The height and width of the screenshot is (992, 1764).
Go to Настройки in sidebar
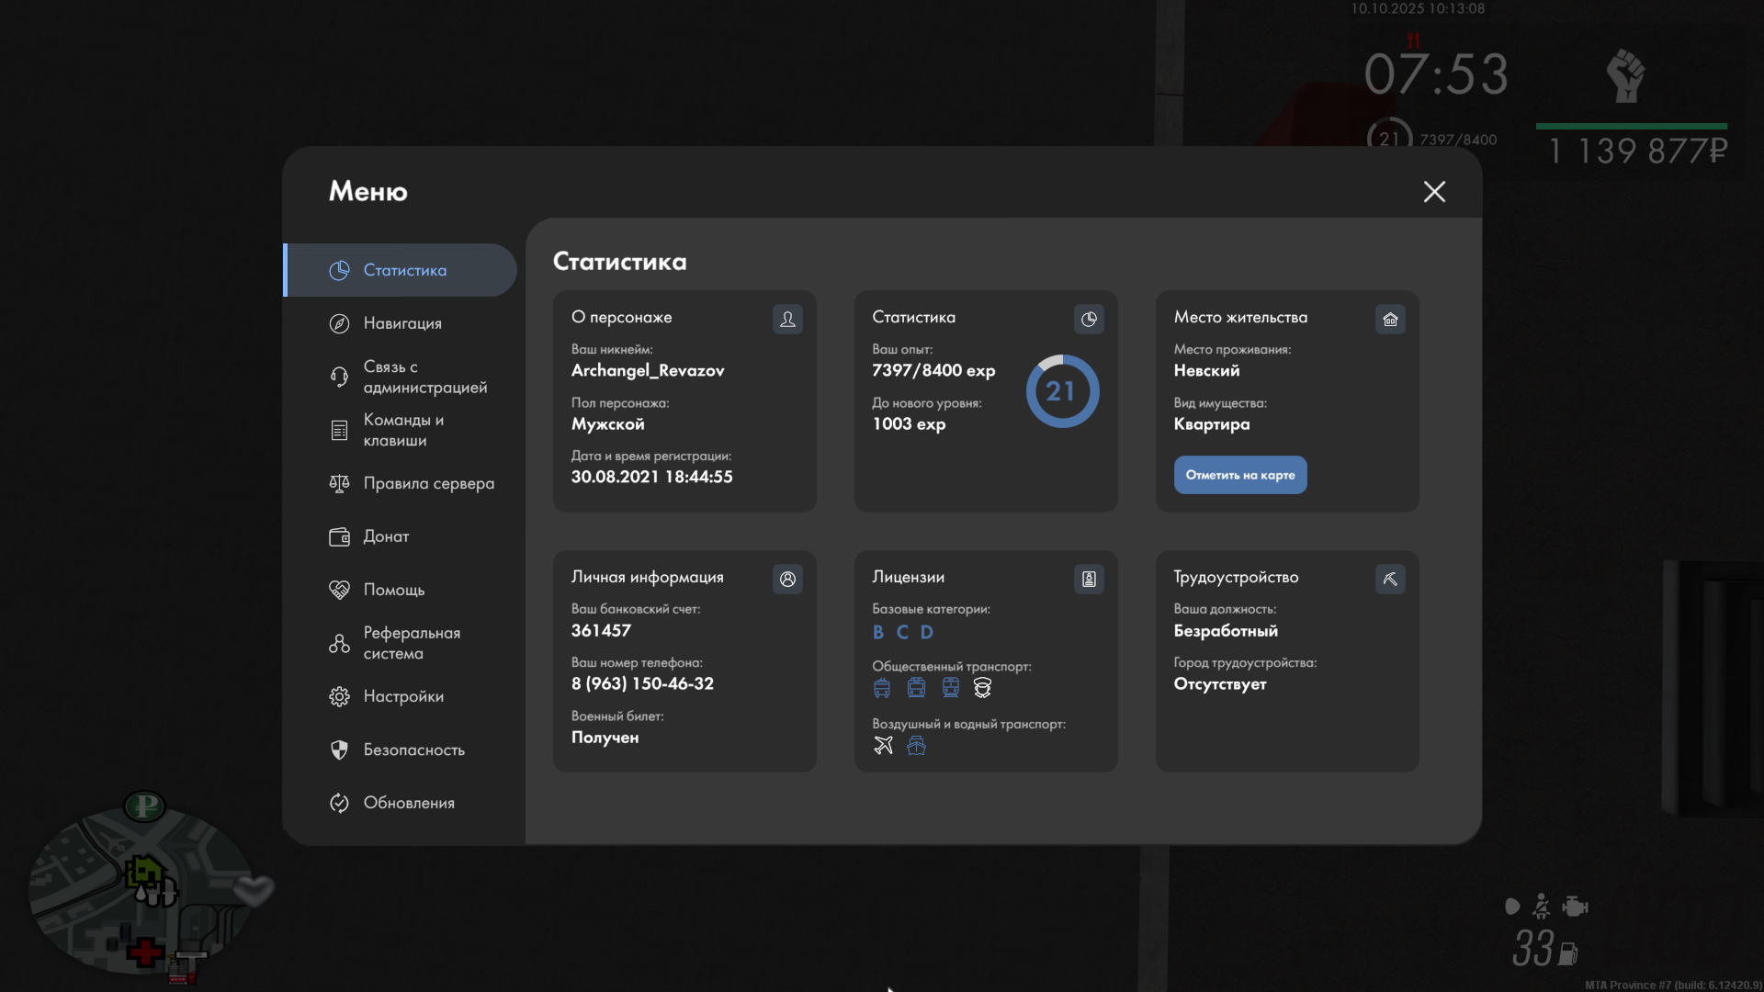coord(403,696)
